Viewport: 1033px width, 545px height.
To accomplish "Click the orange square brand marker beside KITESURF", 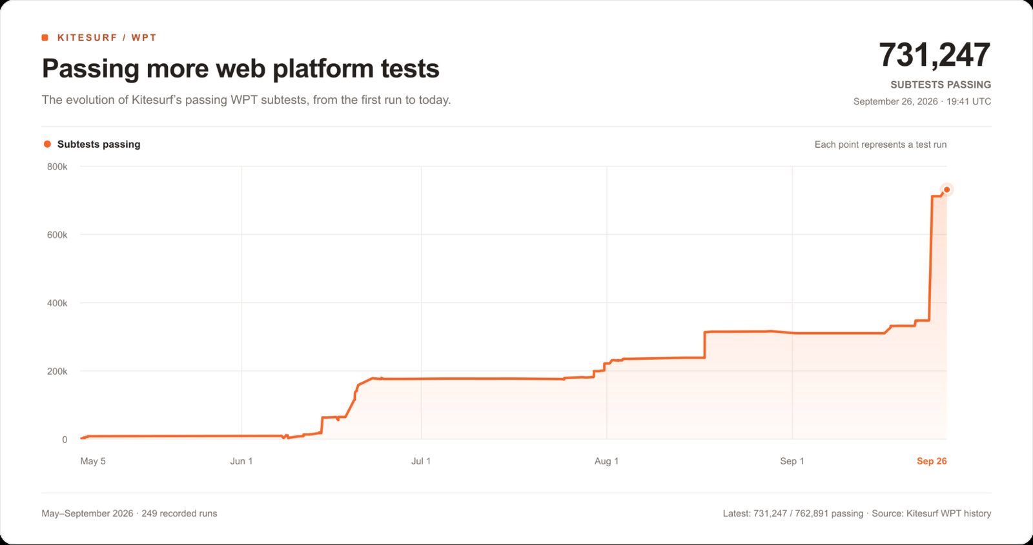I will (x=45, y=37).
